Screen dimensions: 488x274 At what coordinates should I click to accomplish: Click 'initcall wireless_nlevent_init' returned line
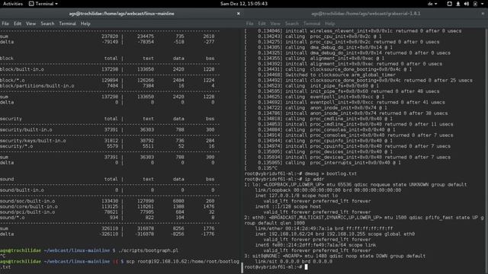[x=353, y=31]
